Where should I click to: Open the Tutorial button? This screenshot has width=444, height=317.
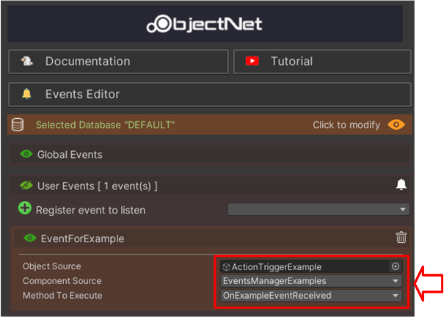coord(321,62)
